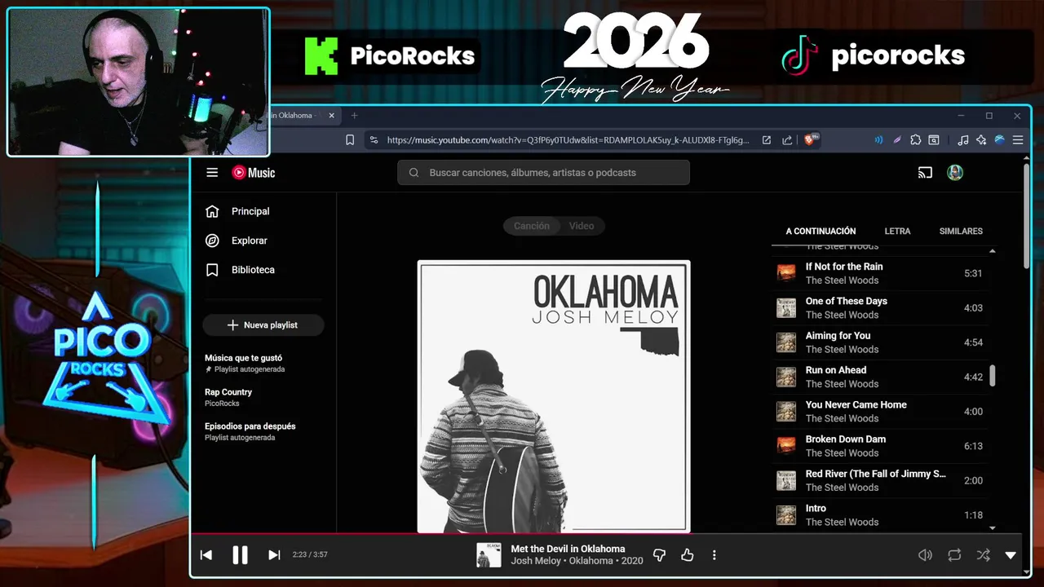Click the purple feather extension icon
The image size is (1044, 587).
pos(897,140)
